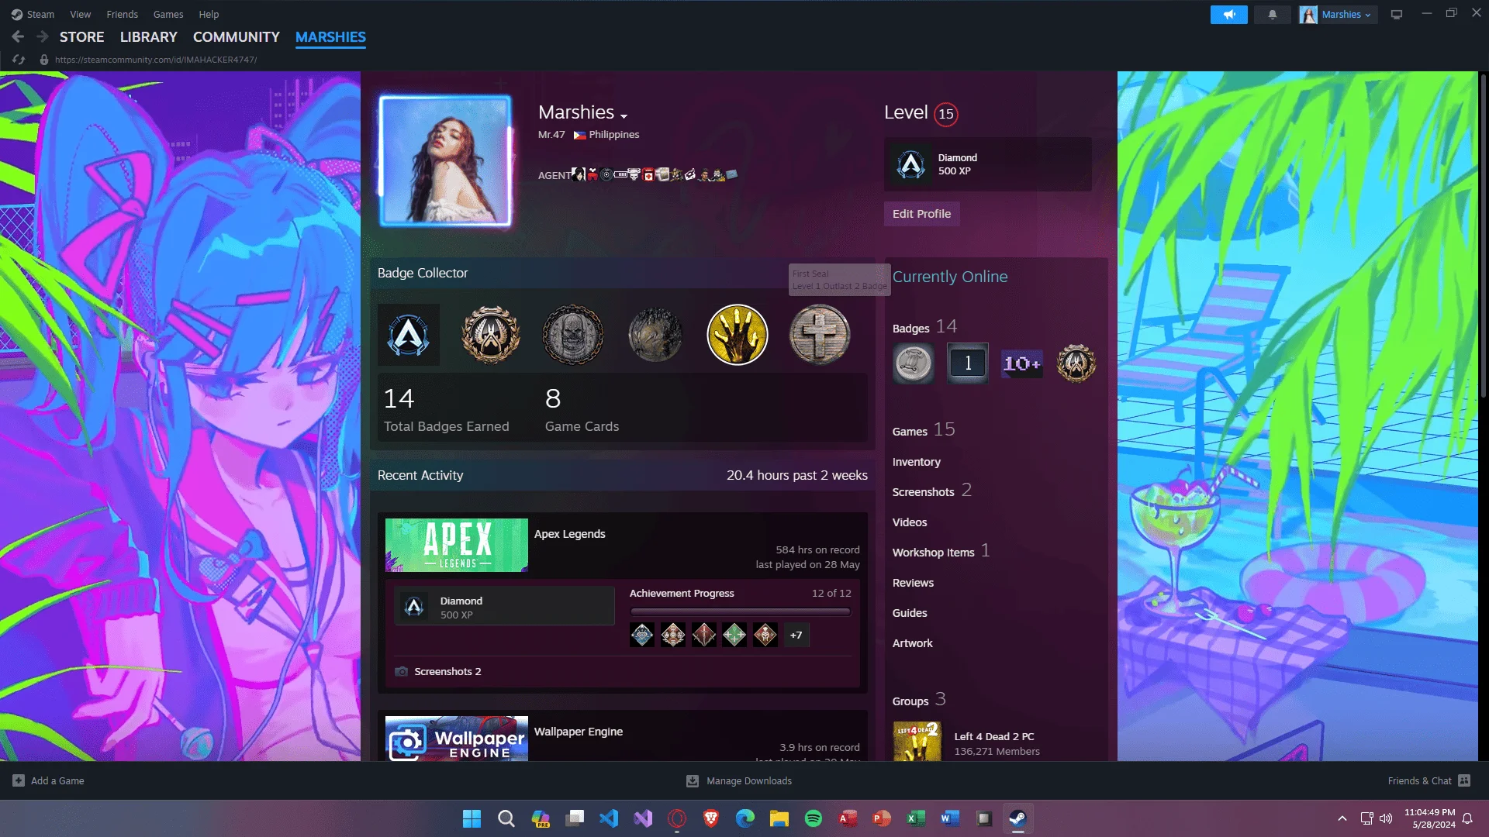
Task: Click the Apex achievement progress bar
Action: click(x=740, y=611)
